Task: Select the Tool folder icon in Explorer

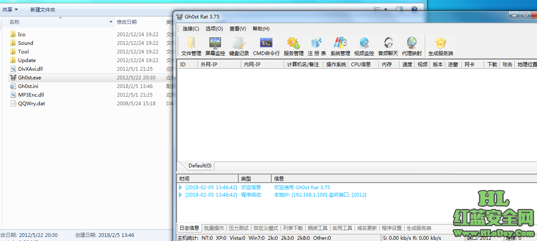Action: [x=13, y=51]
